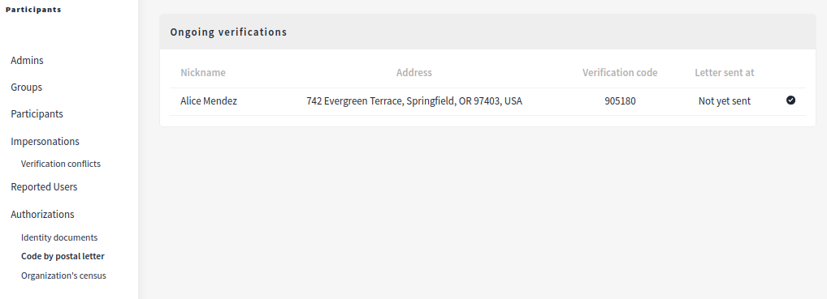This screenshot has width=827, height=299.
Task: Open the Groups section
Action: tap(26, 88)
